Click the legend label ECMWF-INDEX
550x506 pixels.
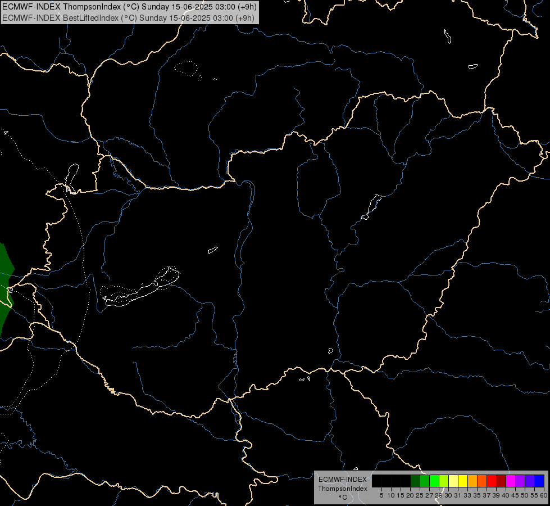(343, 480)
